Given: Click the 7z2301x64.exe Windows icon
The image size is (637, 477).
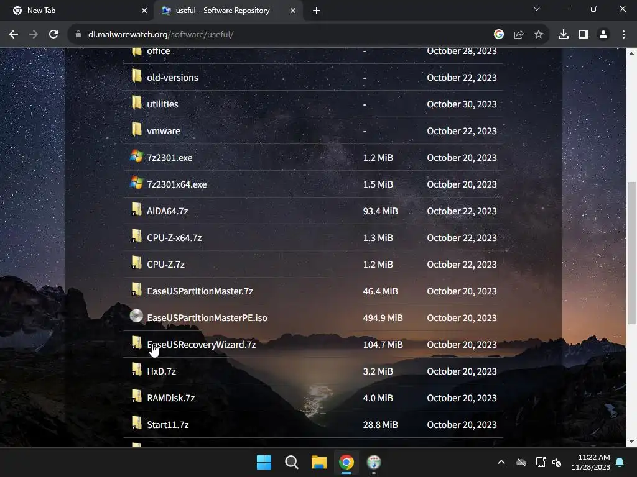Looking at the screenshot, I should pyautogui.click(x=136, y=183).
